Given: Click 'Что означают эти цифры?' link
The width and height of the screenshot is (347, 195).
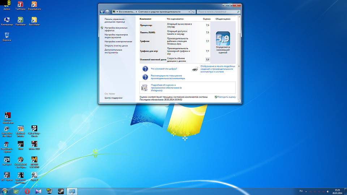Looking at the screenshot, I should point(164,69).
